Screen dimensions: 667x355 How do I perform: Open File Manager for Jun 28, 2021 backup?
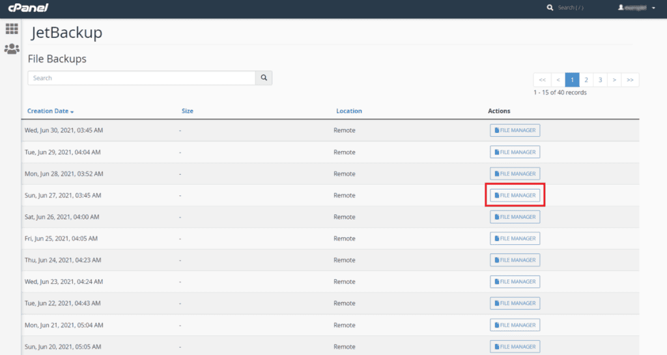pos(515,174)
